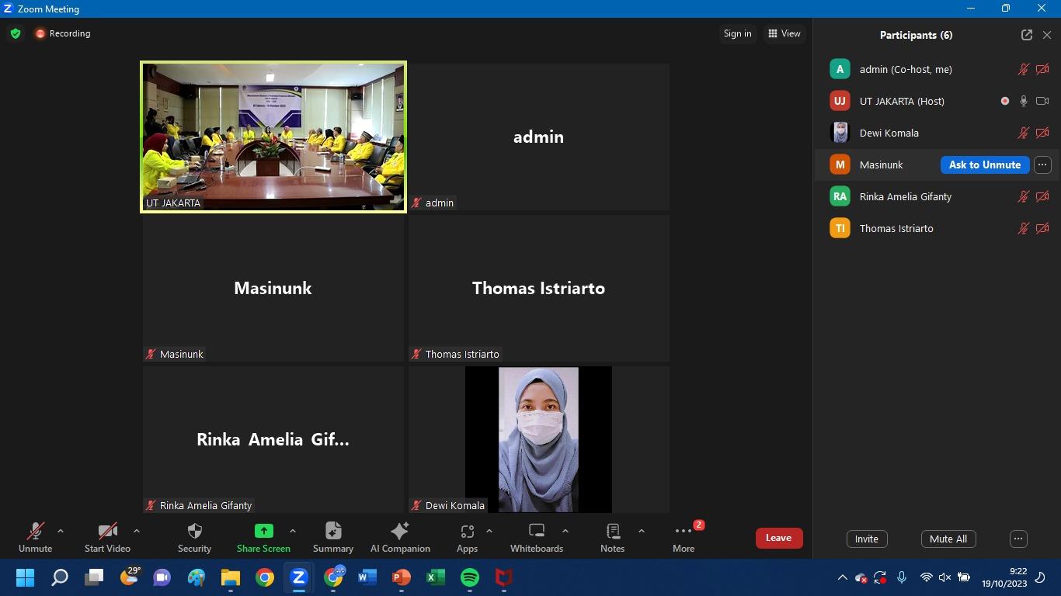Select the Thomas Istriarto video tile
The height and width of the screenshot is (596, 1061).
538,288
